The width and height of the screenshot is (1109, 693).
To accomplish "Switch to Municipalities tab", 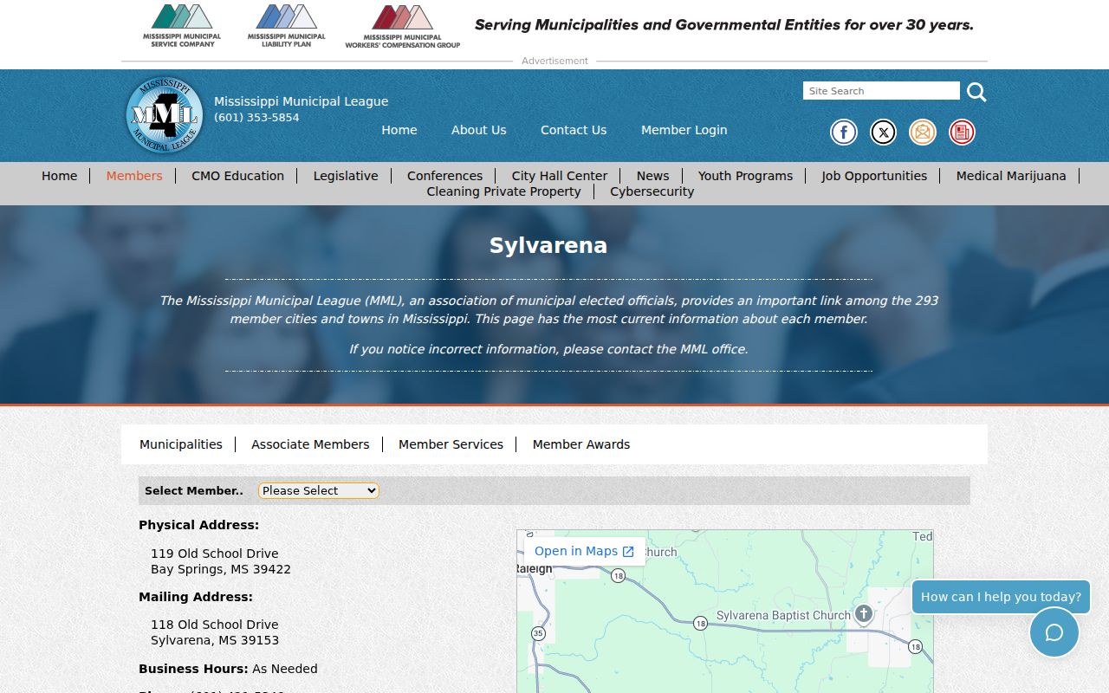I will [181, 444].
